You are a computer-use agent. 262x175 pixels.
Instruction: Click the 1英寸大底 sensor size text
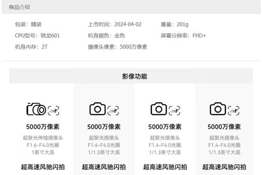(43, 152)
